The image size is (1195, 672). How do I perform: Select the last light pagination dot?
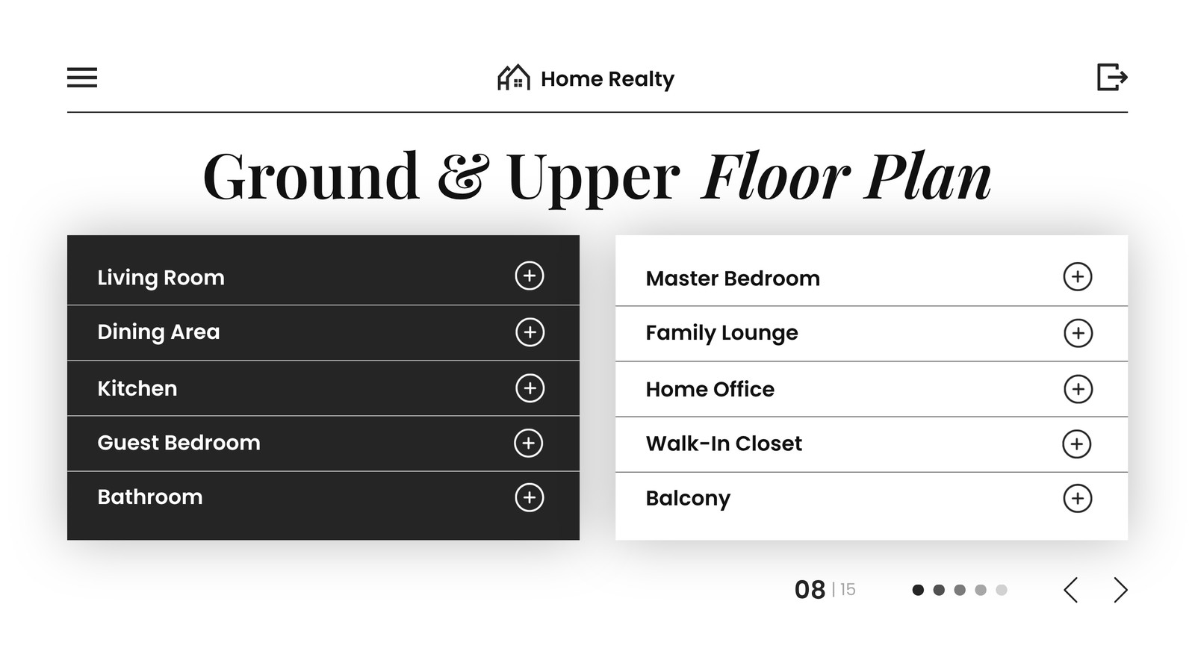tap(1002, 590)
